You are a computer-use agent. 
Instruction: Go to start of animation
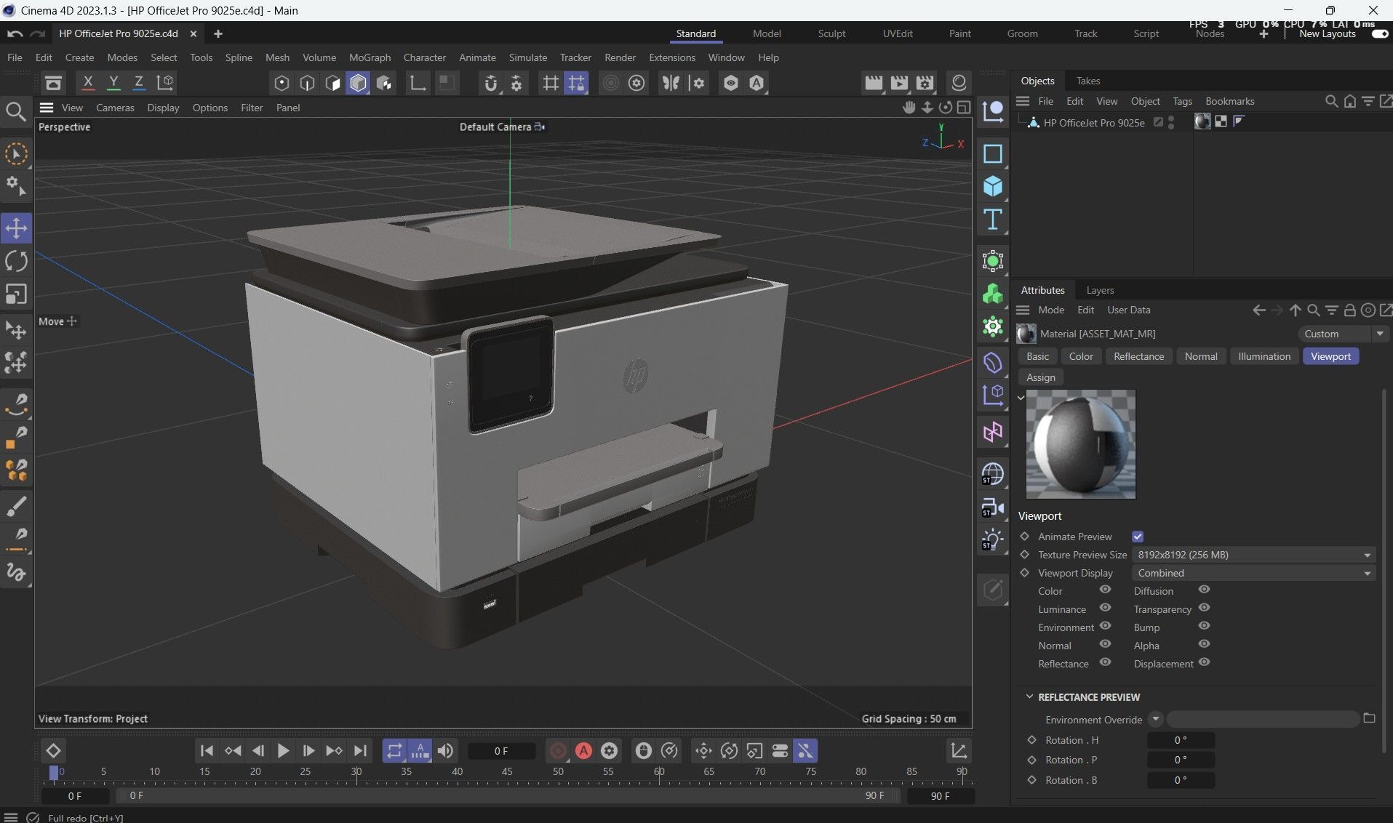(207, 751)
